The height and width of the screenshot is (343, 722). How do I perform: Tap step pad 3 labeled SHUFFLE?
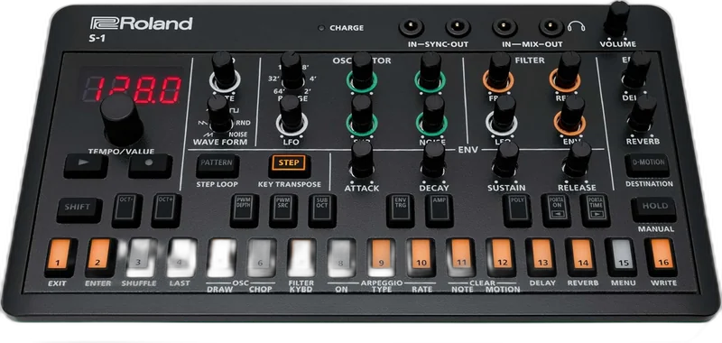click(x=141, y=257)
